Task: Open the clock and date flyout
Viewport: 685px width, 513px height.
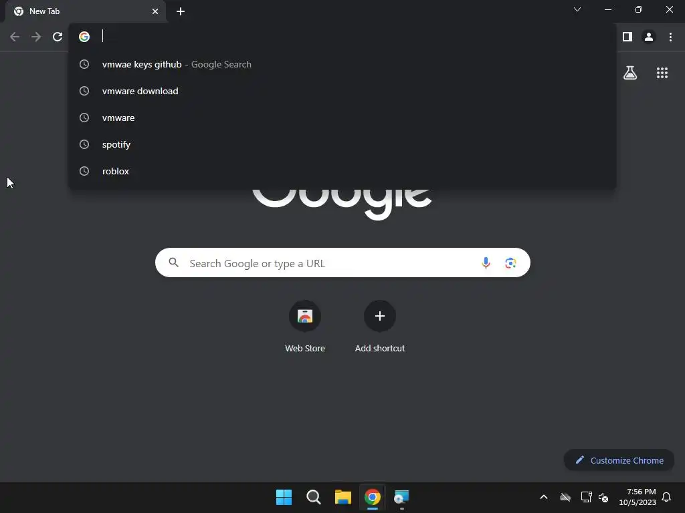Action: [x=638, y=497]
